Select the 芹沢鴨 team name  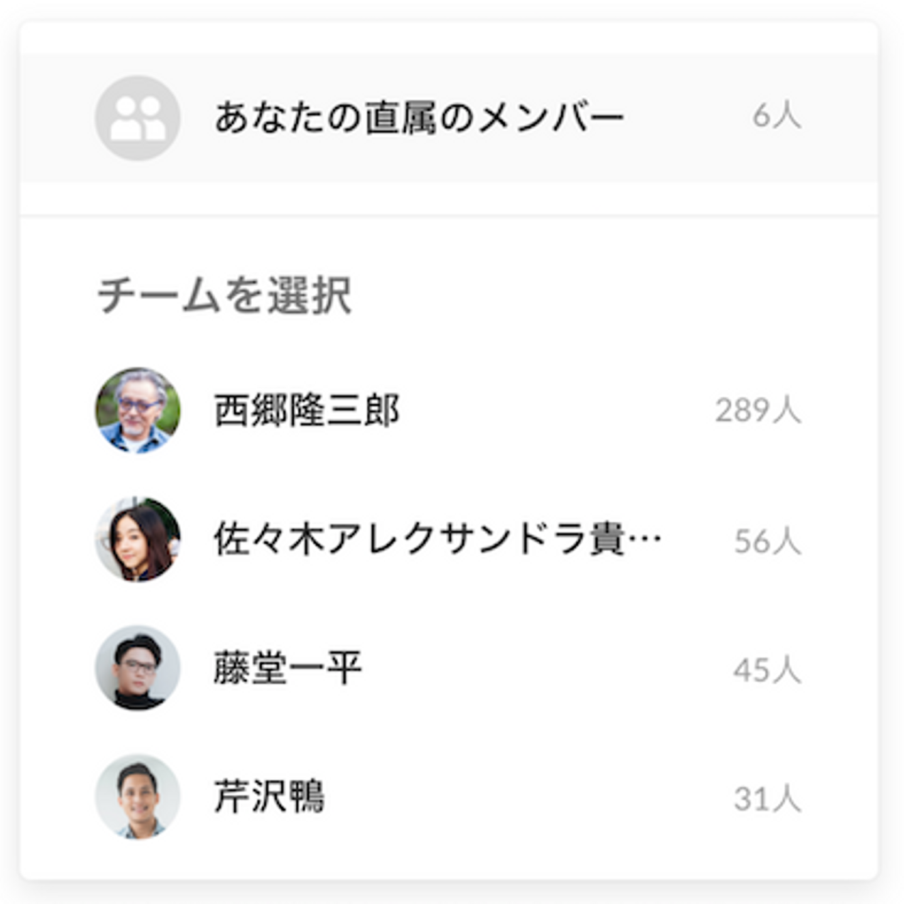269,797
